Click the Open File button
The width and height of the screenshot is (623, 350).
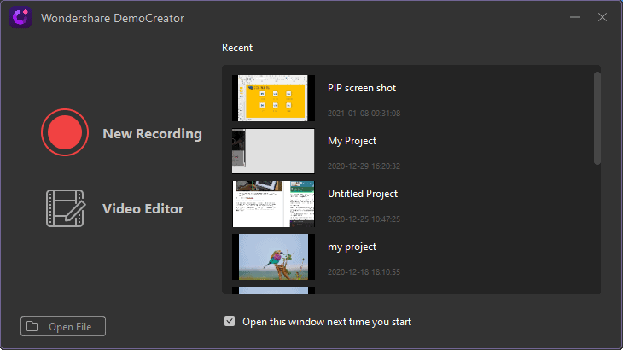point(63,326)
